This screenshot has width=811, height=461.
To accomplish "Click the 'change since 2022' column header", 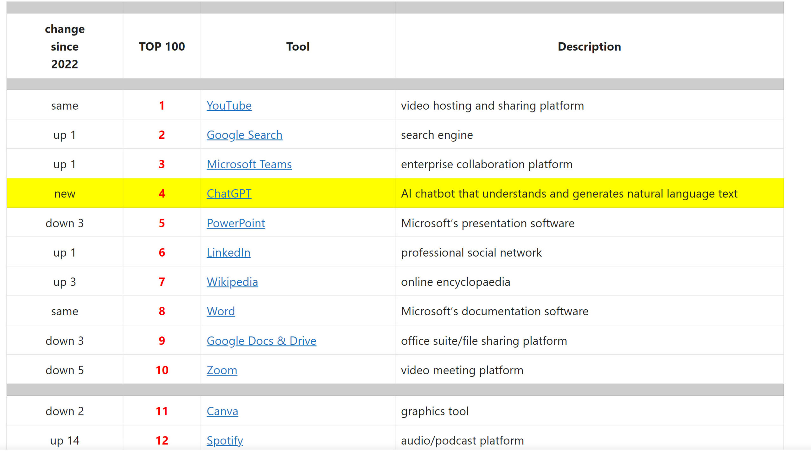I will point(65,46).
